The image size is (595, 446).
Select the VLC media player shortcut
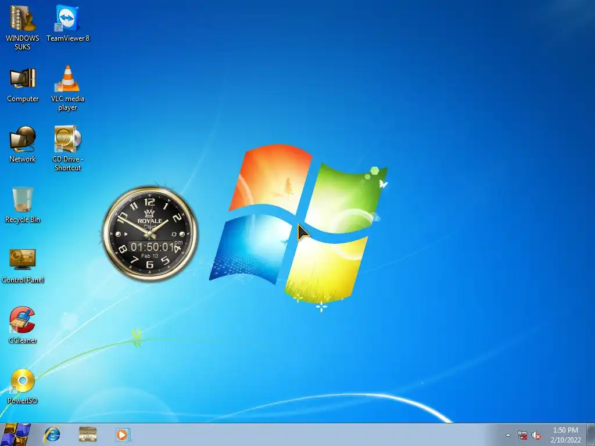pos(67,88)
